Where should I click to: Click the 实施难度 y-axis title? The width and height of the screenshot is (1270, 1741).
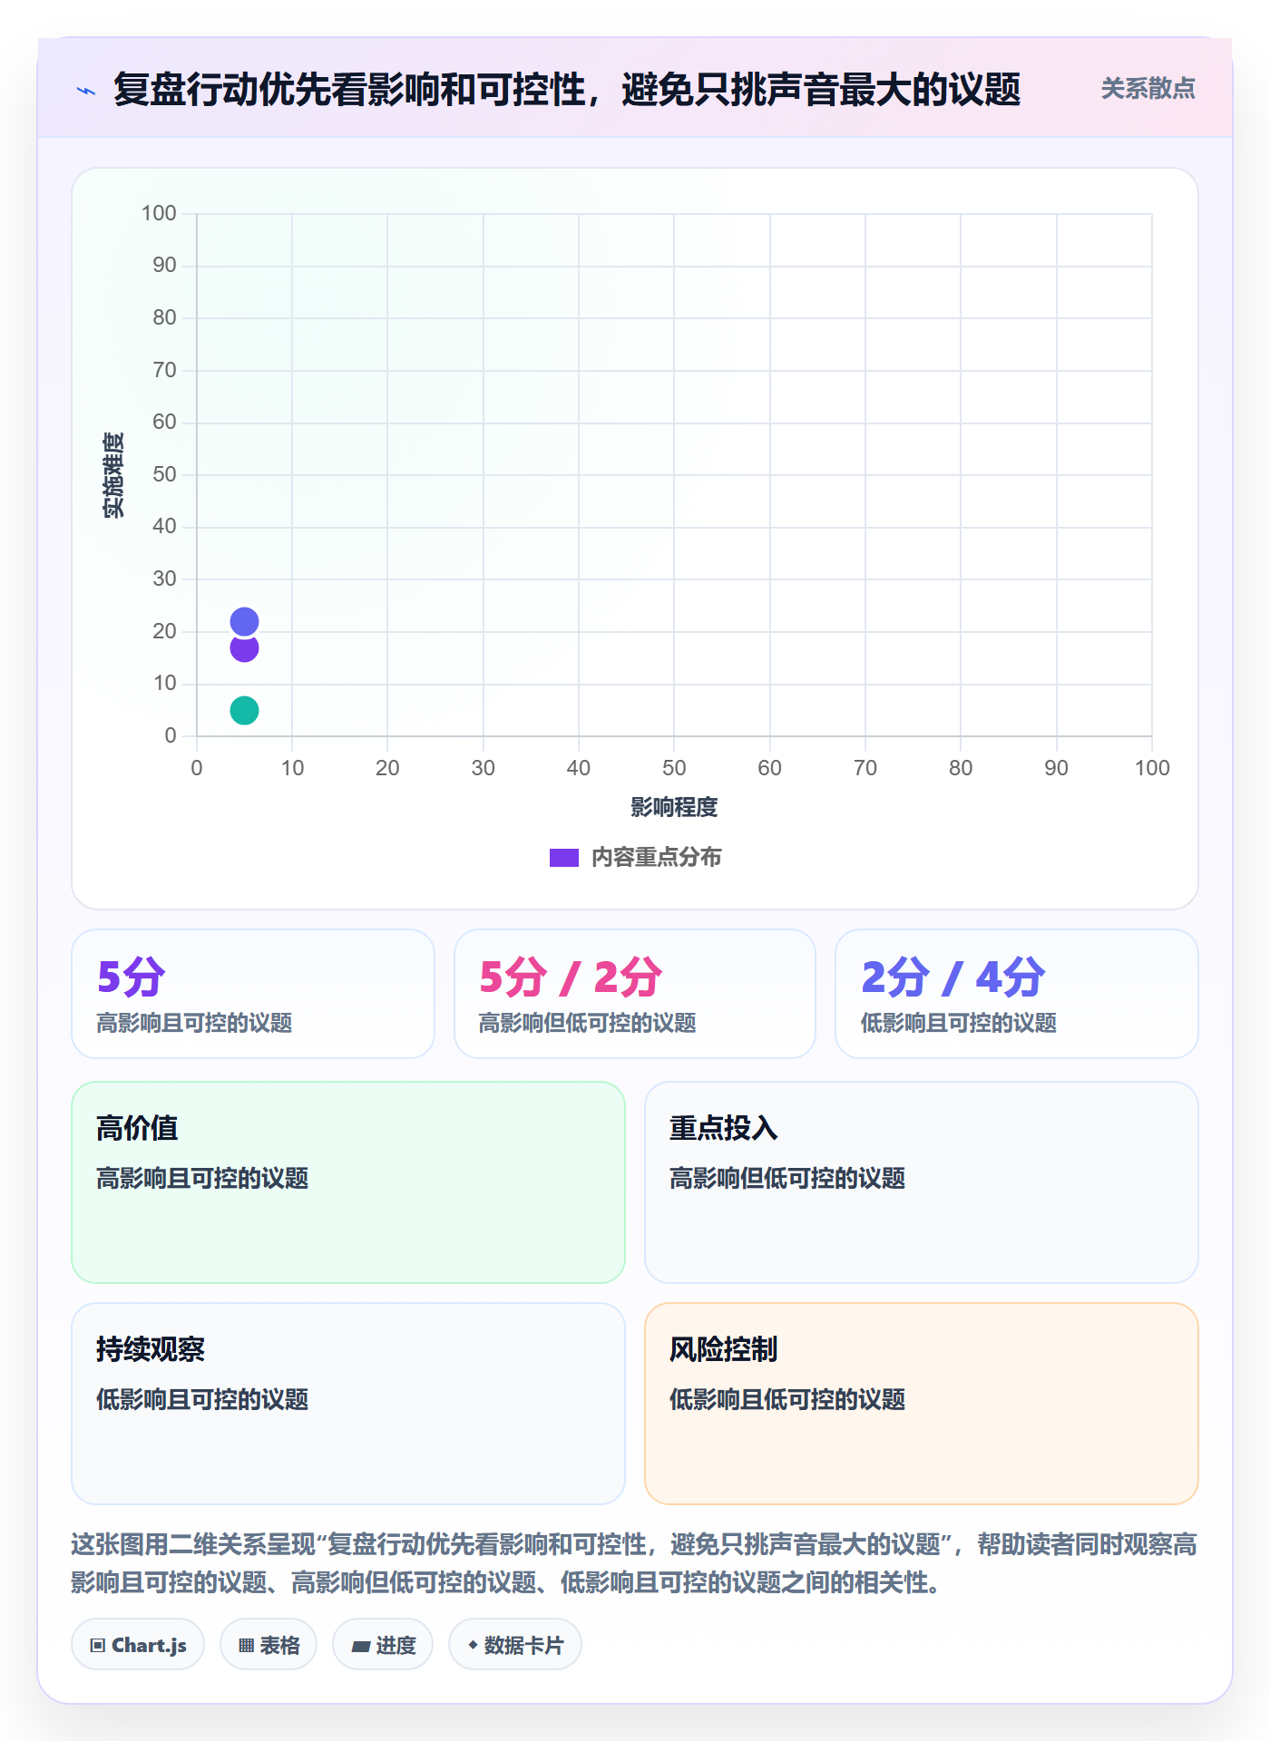click(x=113, y=475)
